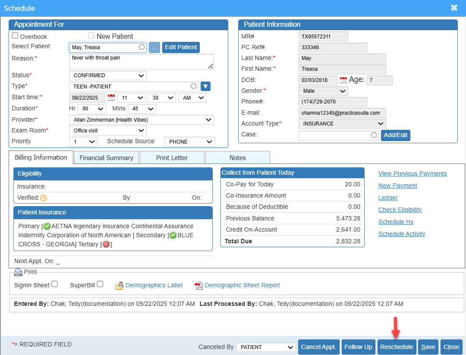This screenshot has width=466, height=355.
Task: Open Start time calendar picker icon
Action: coord(111,98)
